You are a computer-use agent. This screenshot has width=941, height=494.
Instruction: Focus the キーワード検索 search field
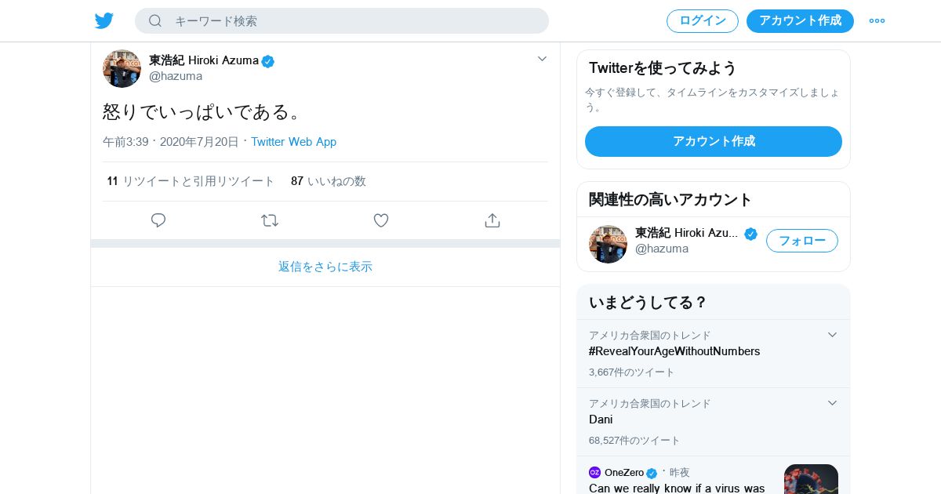click(353, 21)
